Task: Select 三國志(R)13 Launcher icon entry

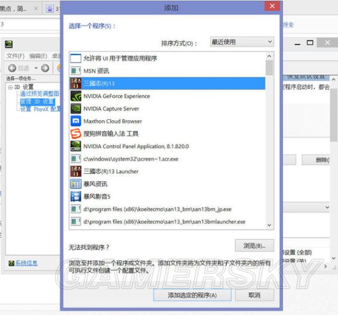Action: 76,171
